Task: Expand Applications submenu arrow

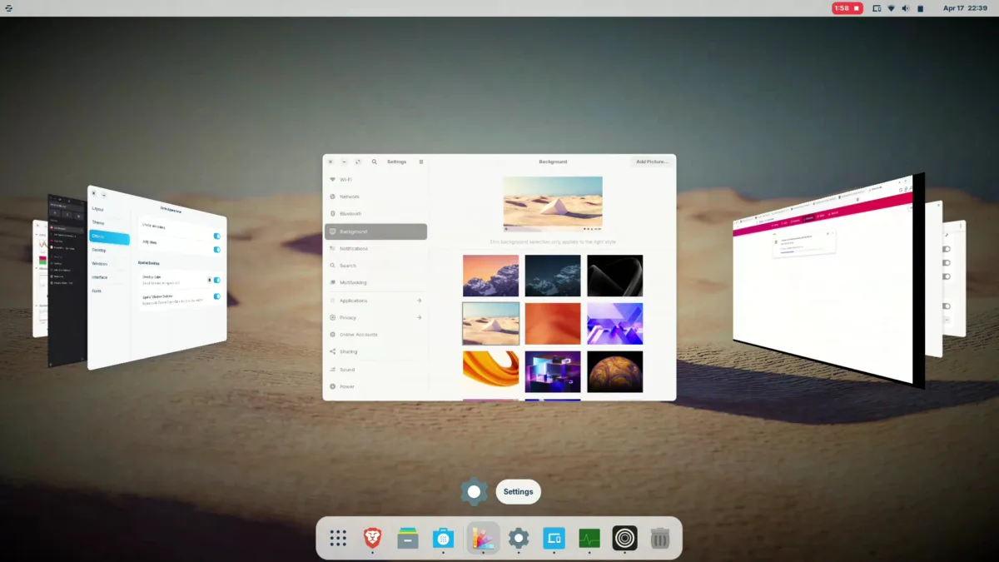Action: [x=419, y=301]
